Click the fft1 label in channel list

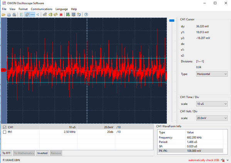pos(10,132)
